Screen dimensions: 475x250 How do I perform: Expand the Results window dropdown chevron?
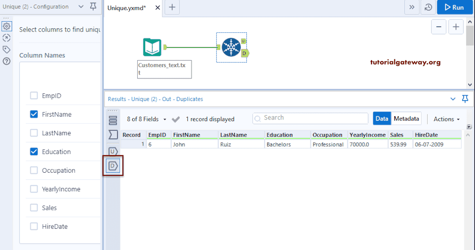pyautogui.click(x=453, y=99)
